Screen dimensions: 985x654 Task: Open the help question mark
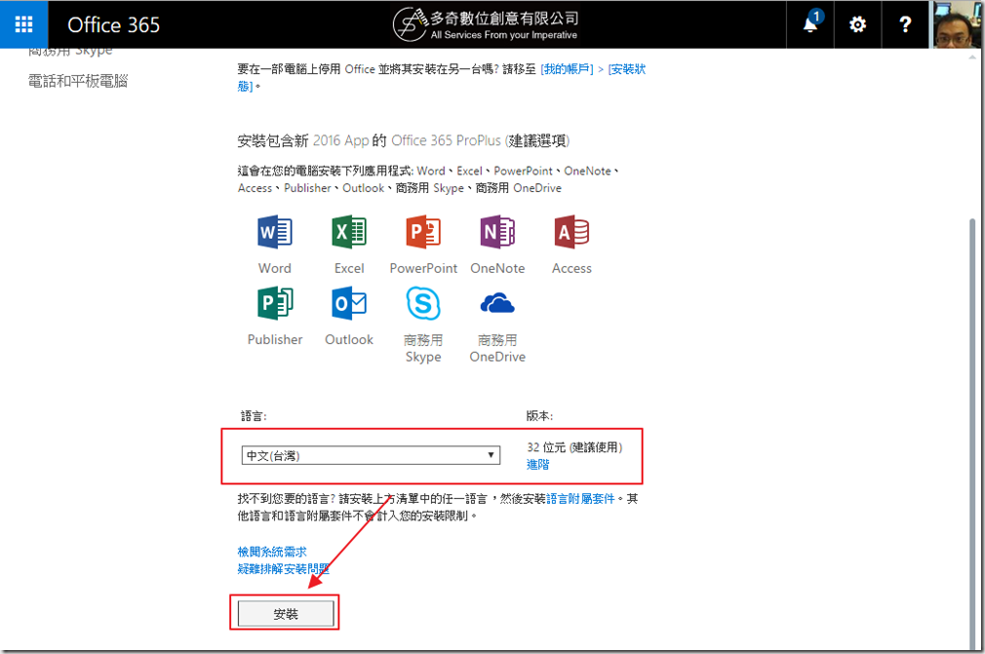(904, 24)
